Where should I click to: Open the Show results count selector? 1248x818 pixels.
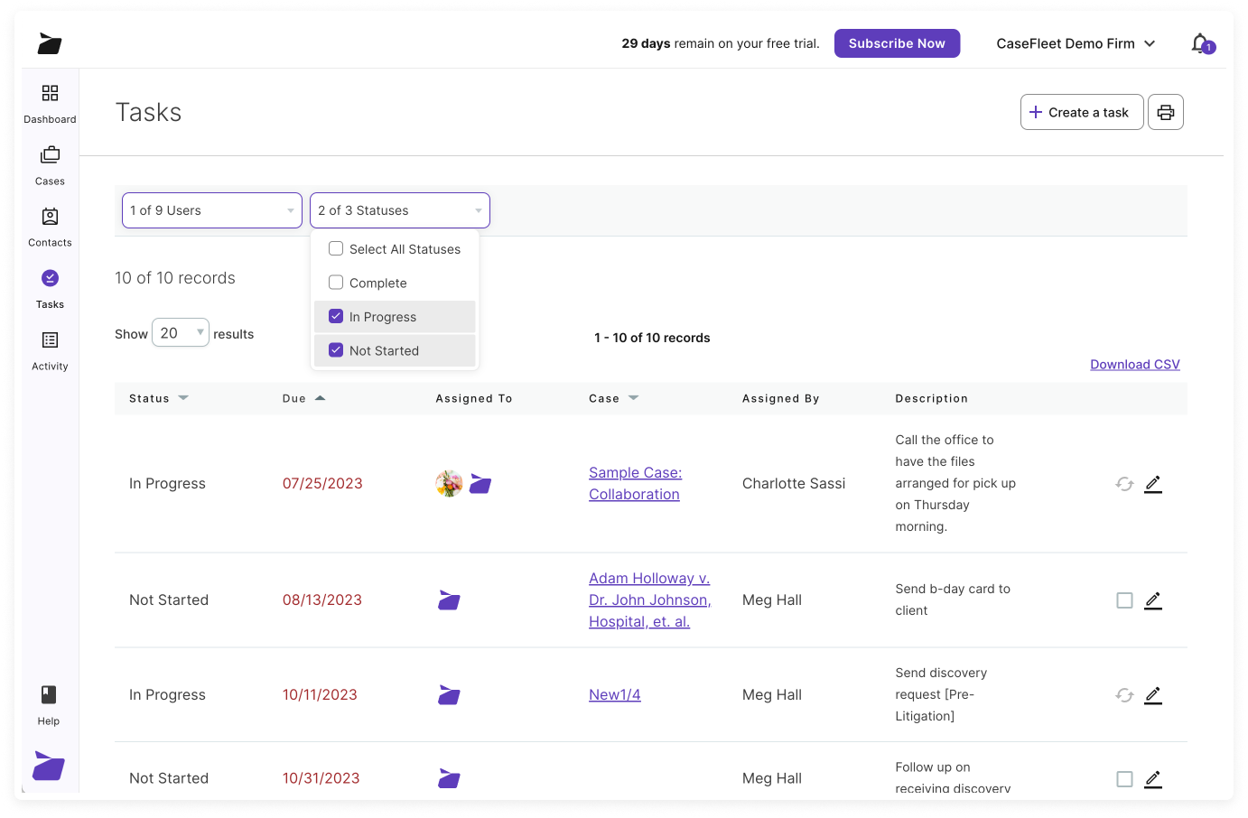point(180,332)
